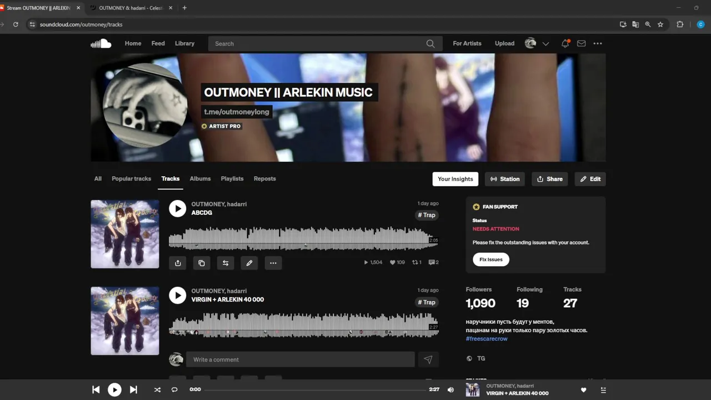Screen dimensions: 711x400
Task: Expand the account dropdown chevron
Action: pyautogui.click(x=545, y=44)
